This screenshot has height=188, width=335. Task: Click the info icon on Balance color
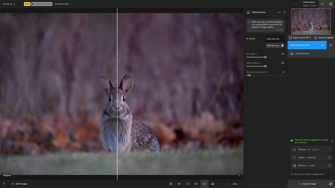pos(329,165)
